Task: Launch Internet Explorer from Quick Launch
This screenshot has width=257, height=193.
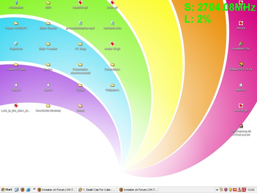Action: tap(28, 190)
